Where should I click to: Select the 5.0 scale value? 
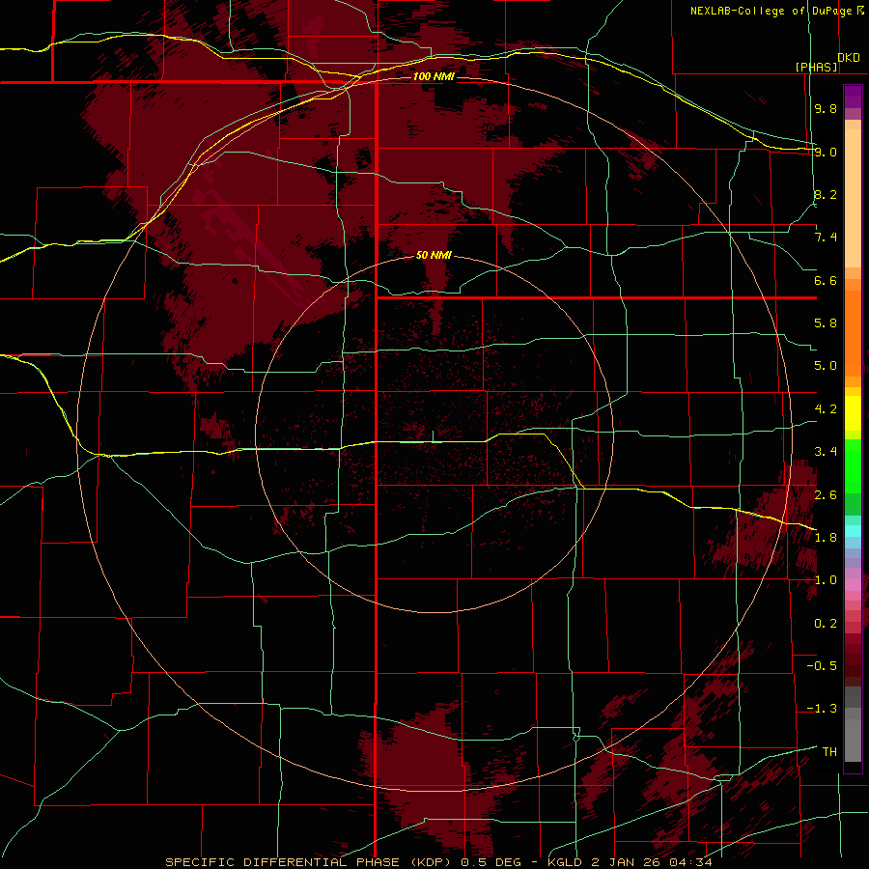click(826, 366)
